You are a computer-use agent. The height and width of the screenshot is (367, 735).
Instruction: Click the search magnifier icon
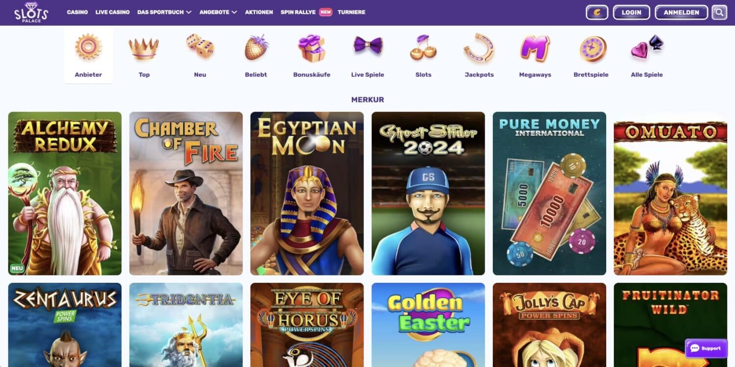click(719, 12)
